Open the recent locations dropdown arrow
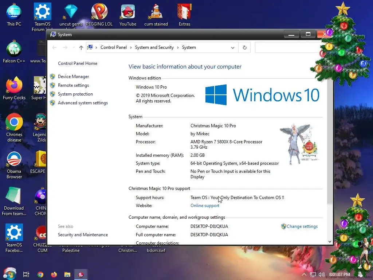This screenshot has width=373, height=280. (x=74, y=47)
